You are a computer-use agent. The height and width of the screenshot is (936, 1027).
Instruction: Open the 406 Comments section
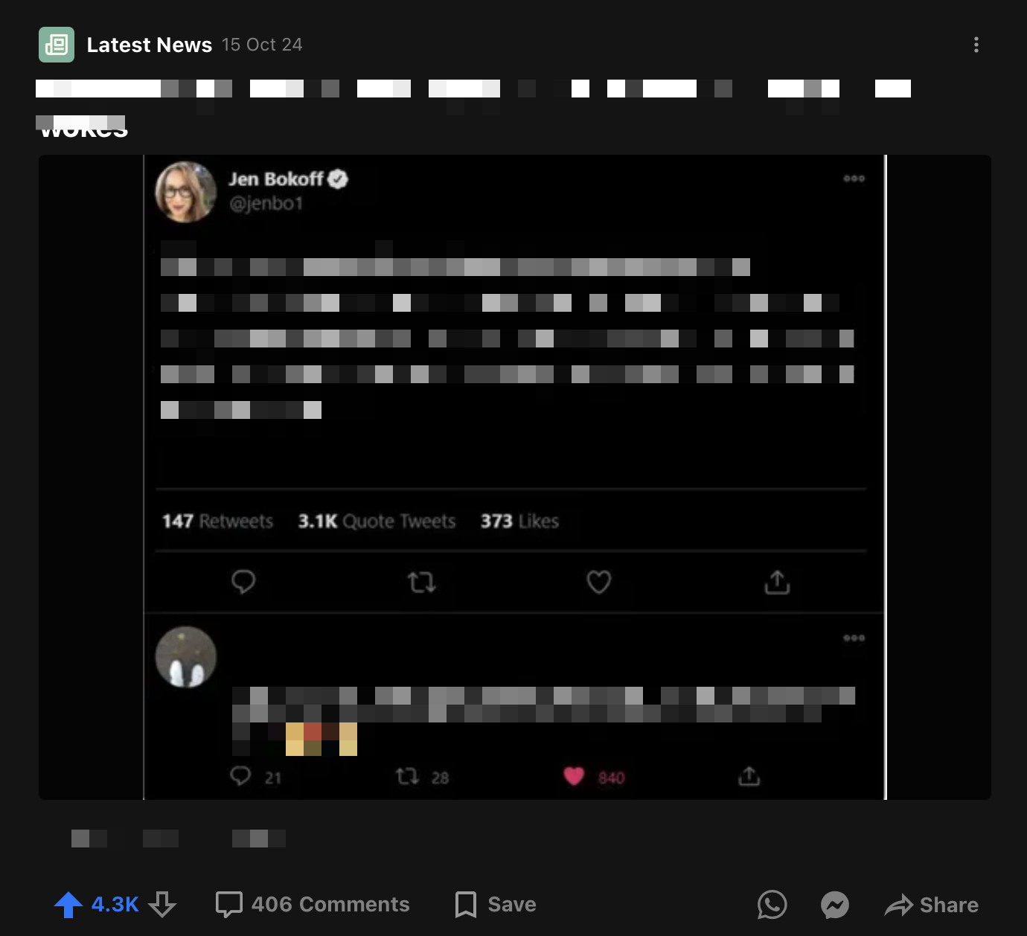(x=313, y=904)
